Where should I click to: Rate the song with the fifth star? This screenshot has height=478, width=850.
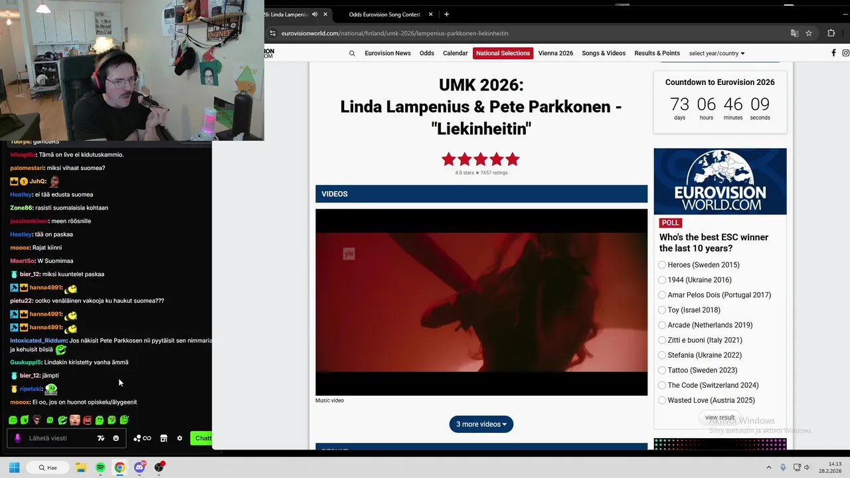coord(513,159)
